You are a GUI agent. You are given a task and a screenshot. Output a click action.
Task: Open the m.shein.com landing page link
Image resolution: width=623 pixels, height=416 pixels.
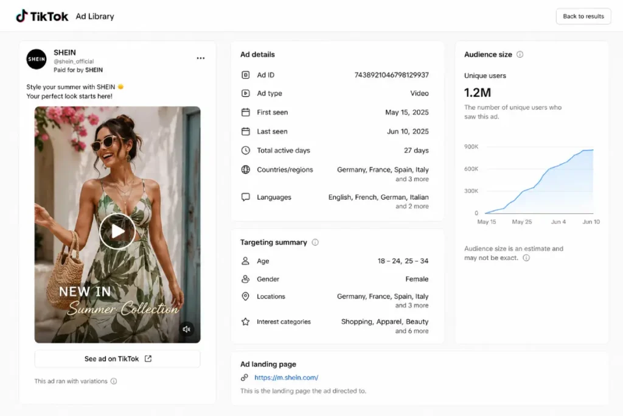coord(286,378)
